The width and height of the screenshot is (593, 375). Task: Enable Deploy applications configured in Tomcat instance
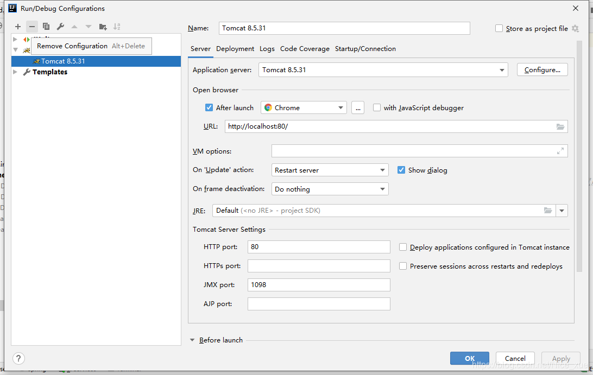pyautogui.click(x=403, y=247)
